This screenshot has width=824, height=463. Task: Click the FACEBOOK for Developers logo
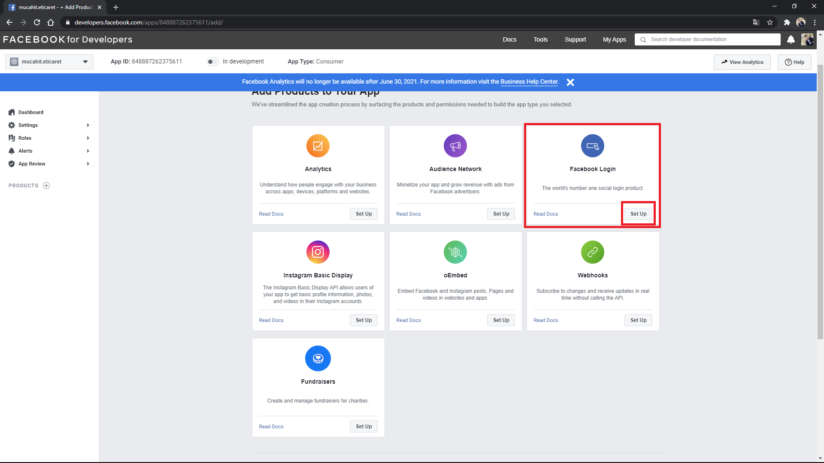pos(68,39)
